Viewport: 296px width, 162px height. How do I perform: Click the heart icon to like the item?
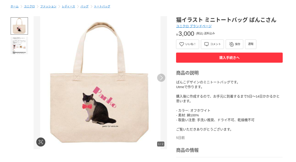pos(182,44)
